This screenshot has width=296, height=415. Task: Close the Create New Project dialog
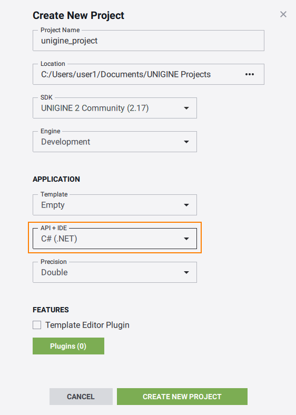click(x=283, y=14)
